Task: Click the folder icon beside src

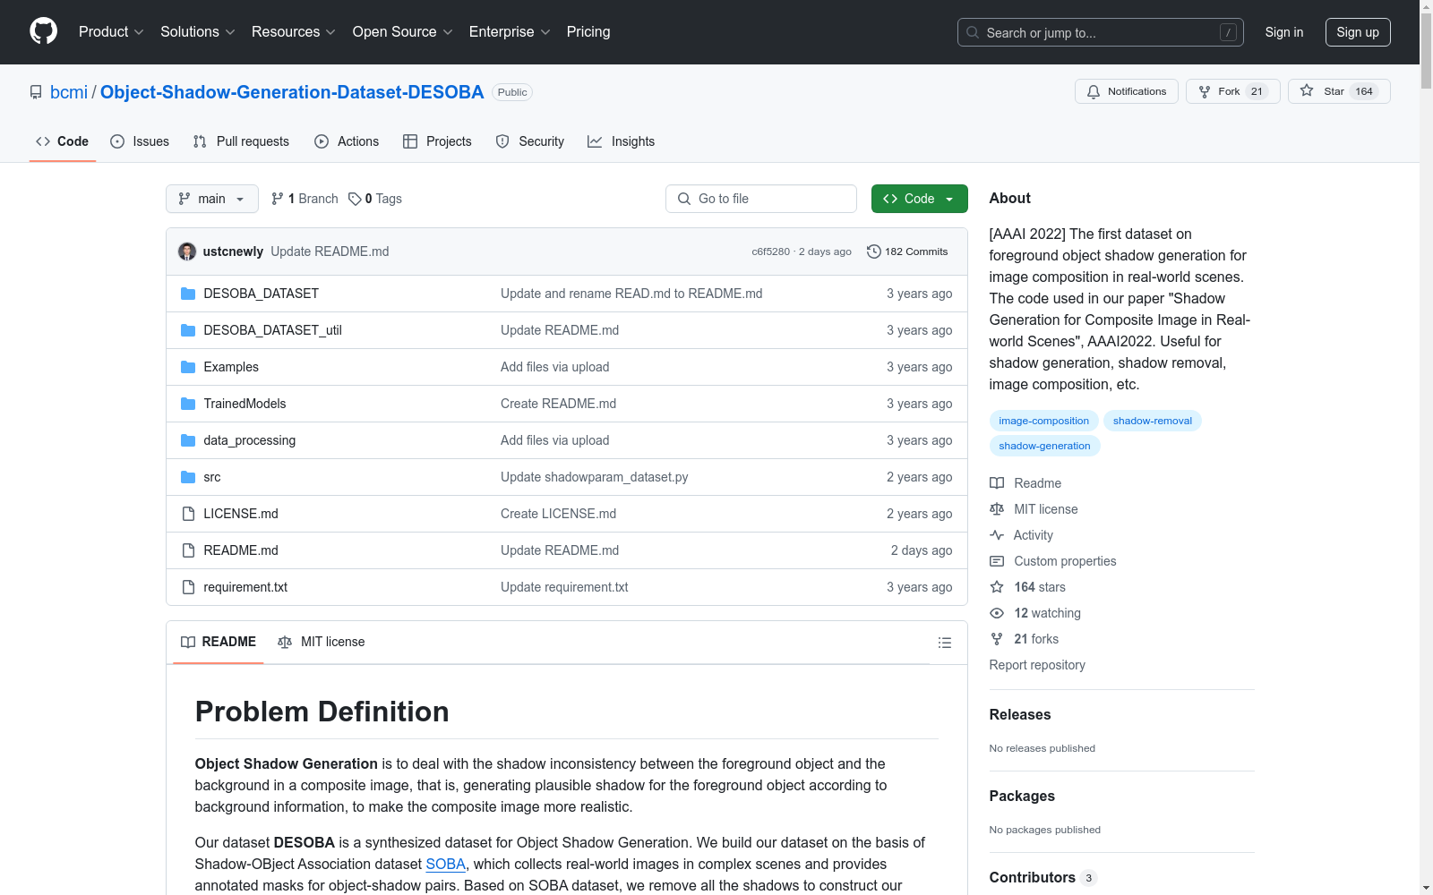Action: 188,477
